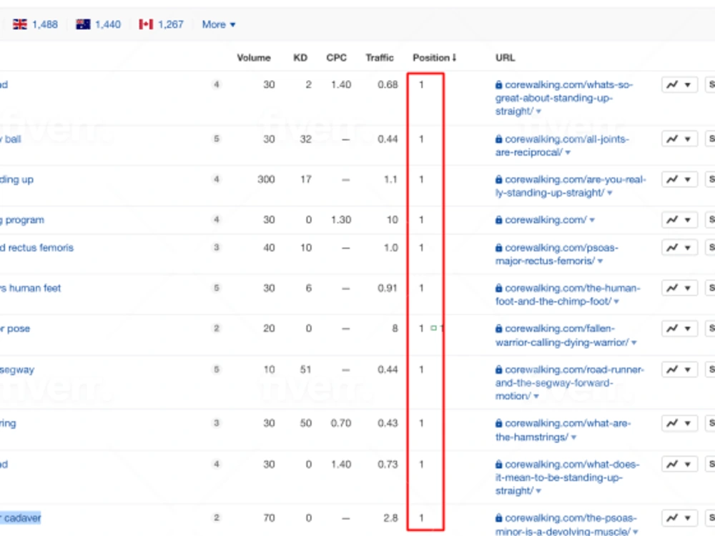Open are-you-really-standing-up-straight URL link
The width and height of the screenshot is (715, 536).
click(x=571, y=186)
